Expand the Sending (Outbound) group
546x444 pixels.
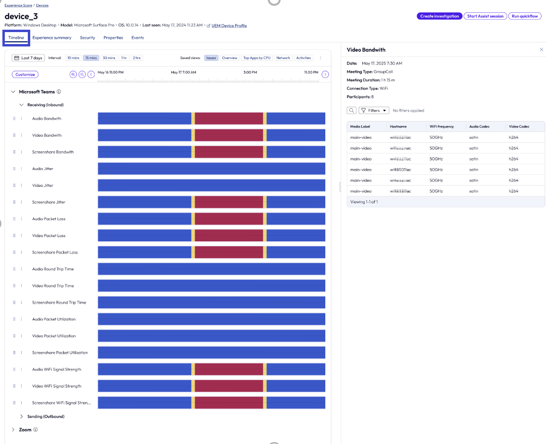[x=21, y=417]
